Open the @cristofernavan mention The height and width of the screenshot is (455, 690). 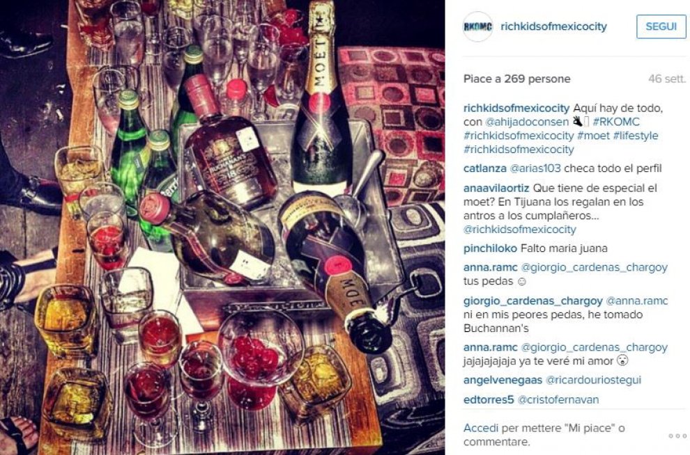pyautogui.click(x=558, y=399)
